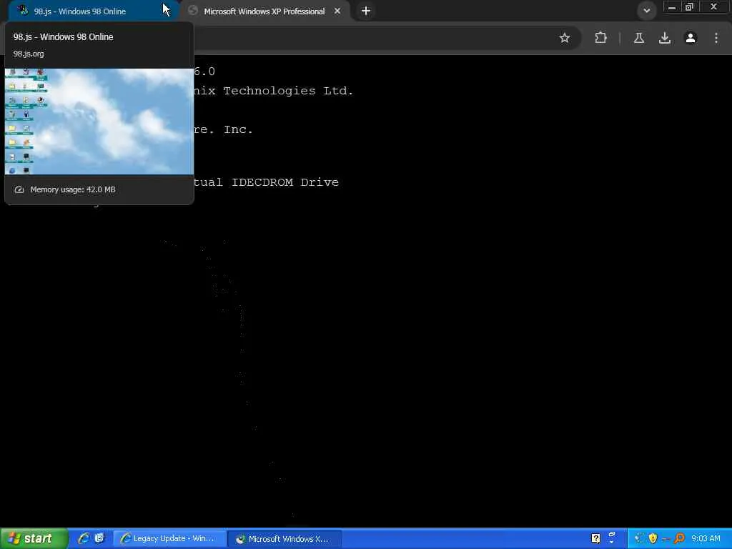732x549 pixels.
Task: Launch Internet Explorer from Quick Launch
Action: [x=84, y=538]
